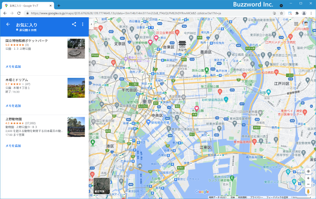The image size is (316, 199).
Task: Close the お気に入り - Google マップ tab
Action: [51, 6]
